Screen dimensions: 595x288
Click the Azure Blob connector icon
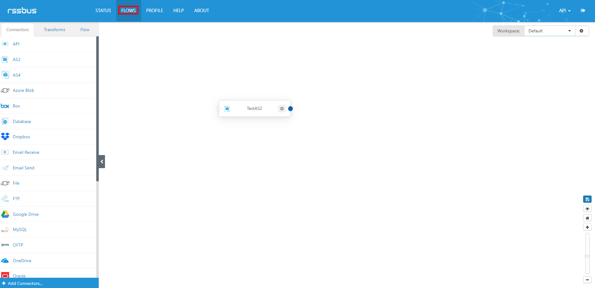[x=5, y=91]
